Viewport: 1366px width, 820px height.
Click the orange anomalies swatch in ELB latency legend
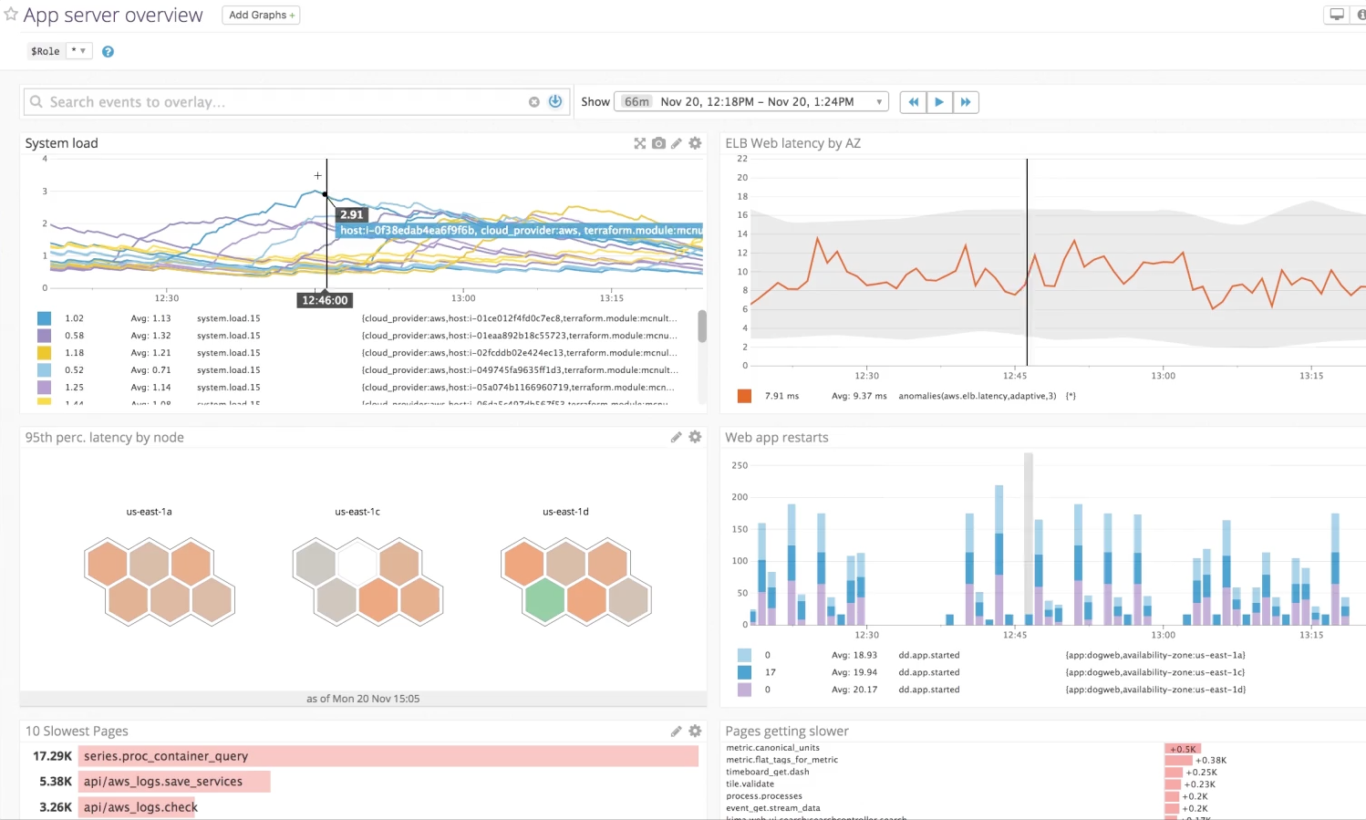point(744,395)
